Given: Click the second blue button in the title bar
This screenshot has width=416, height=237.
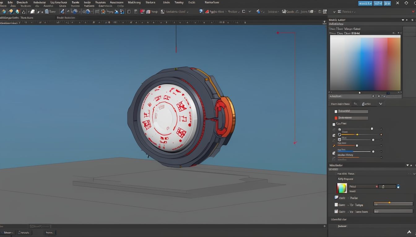Looking at the screenshot, I should pyautogui.click(x=378, y=3).
